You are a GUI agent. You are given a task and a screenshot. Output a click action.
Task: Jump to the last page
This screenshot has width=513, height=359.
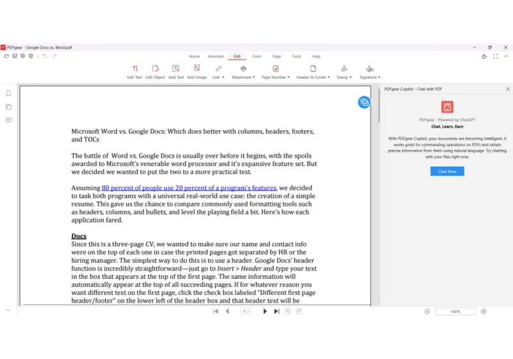[x=277, y=312]
